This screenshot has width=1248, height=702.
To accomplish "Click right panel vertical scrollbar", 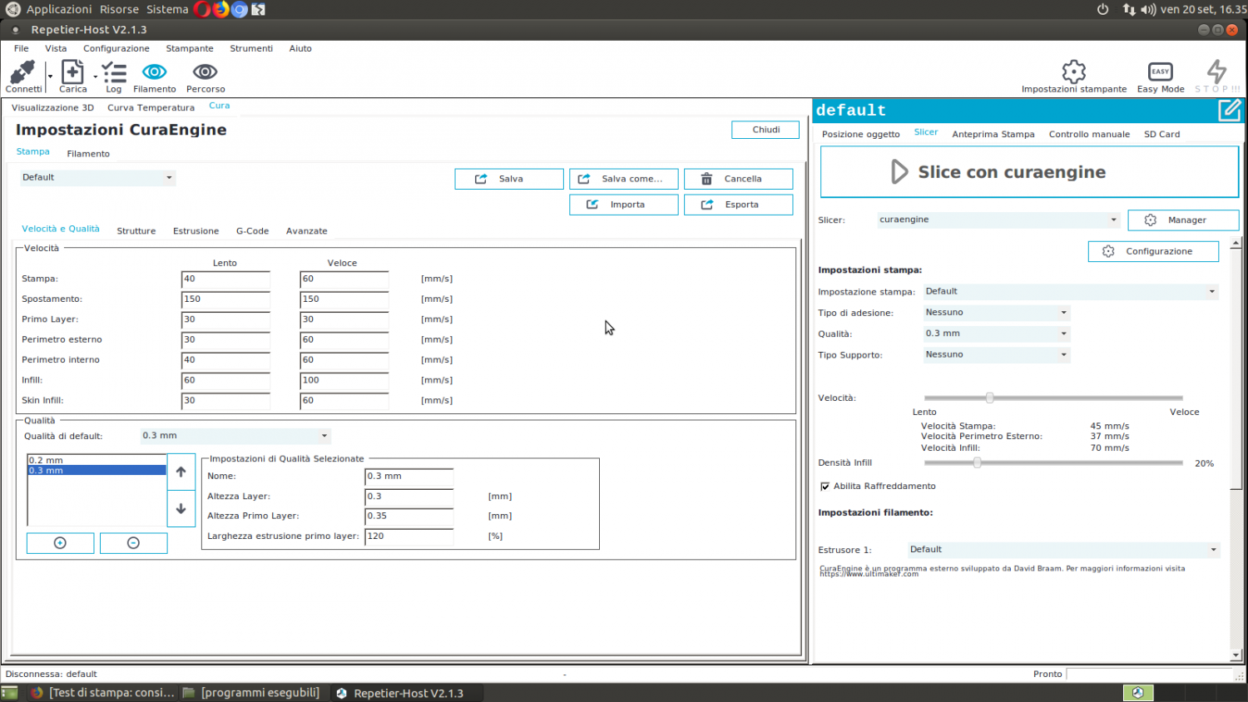I will [x=1236, y=449].
